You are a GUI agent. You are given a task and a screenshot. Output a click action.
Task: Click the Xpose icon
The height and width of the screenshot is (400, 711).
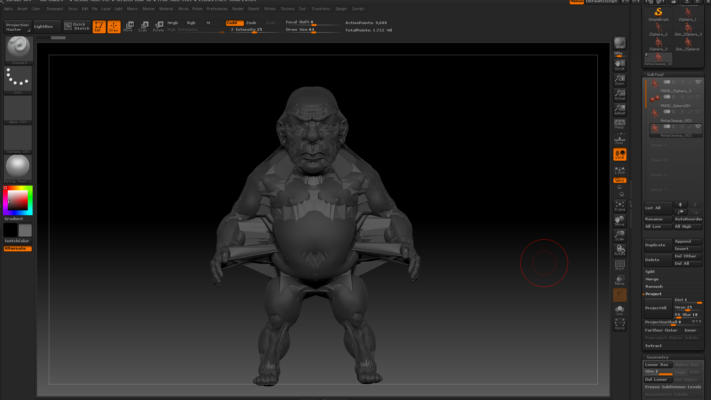[620, 324]
